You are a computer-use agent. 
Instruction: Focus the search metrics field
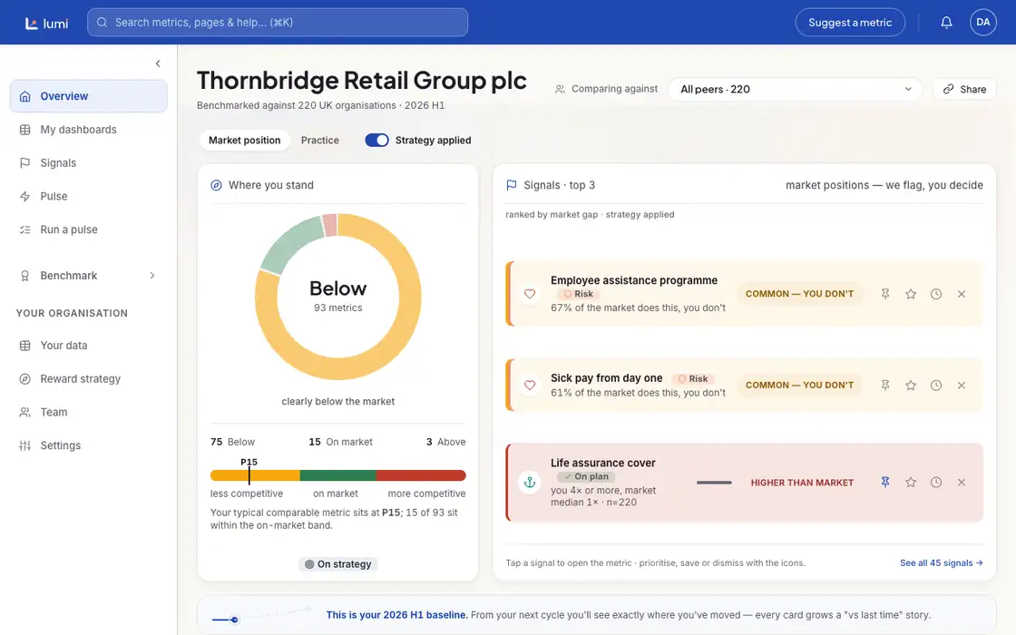[x=278, y=23]
